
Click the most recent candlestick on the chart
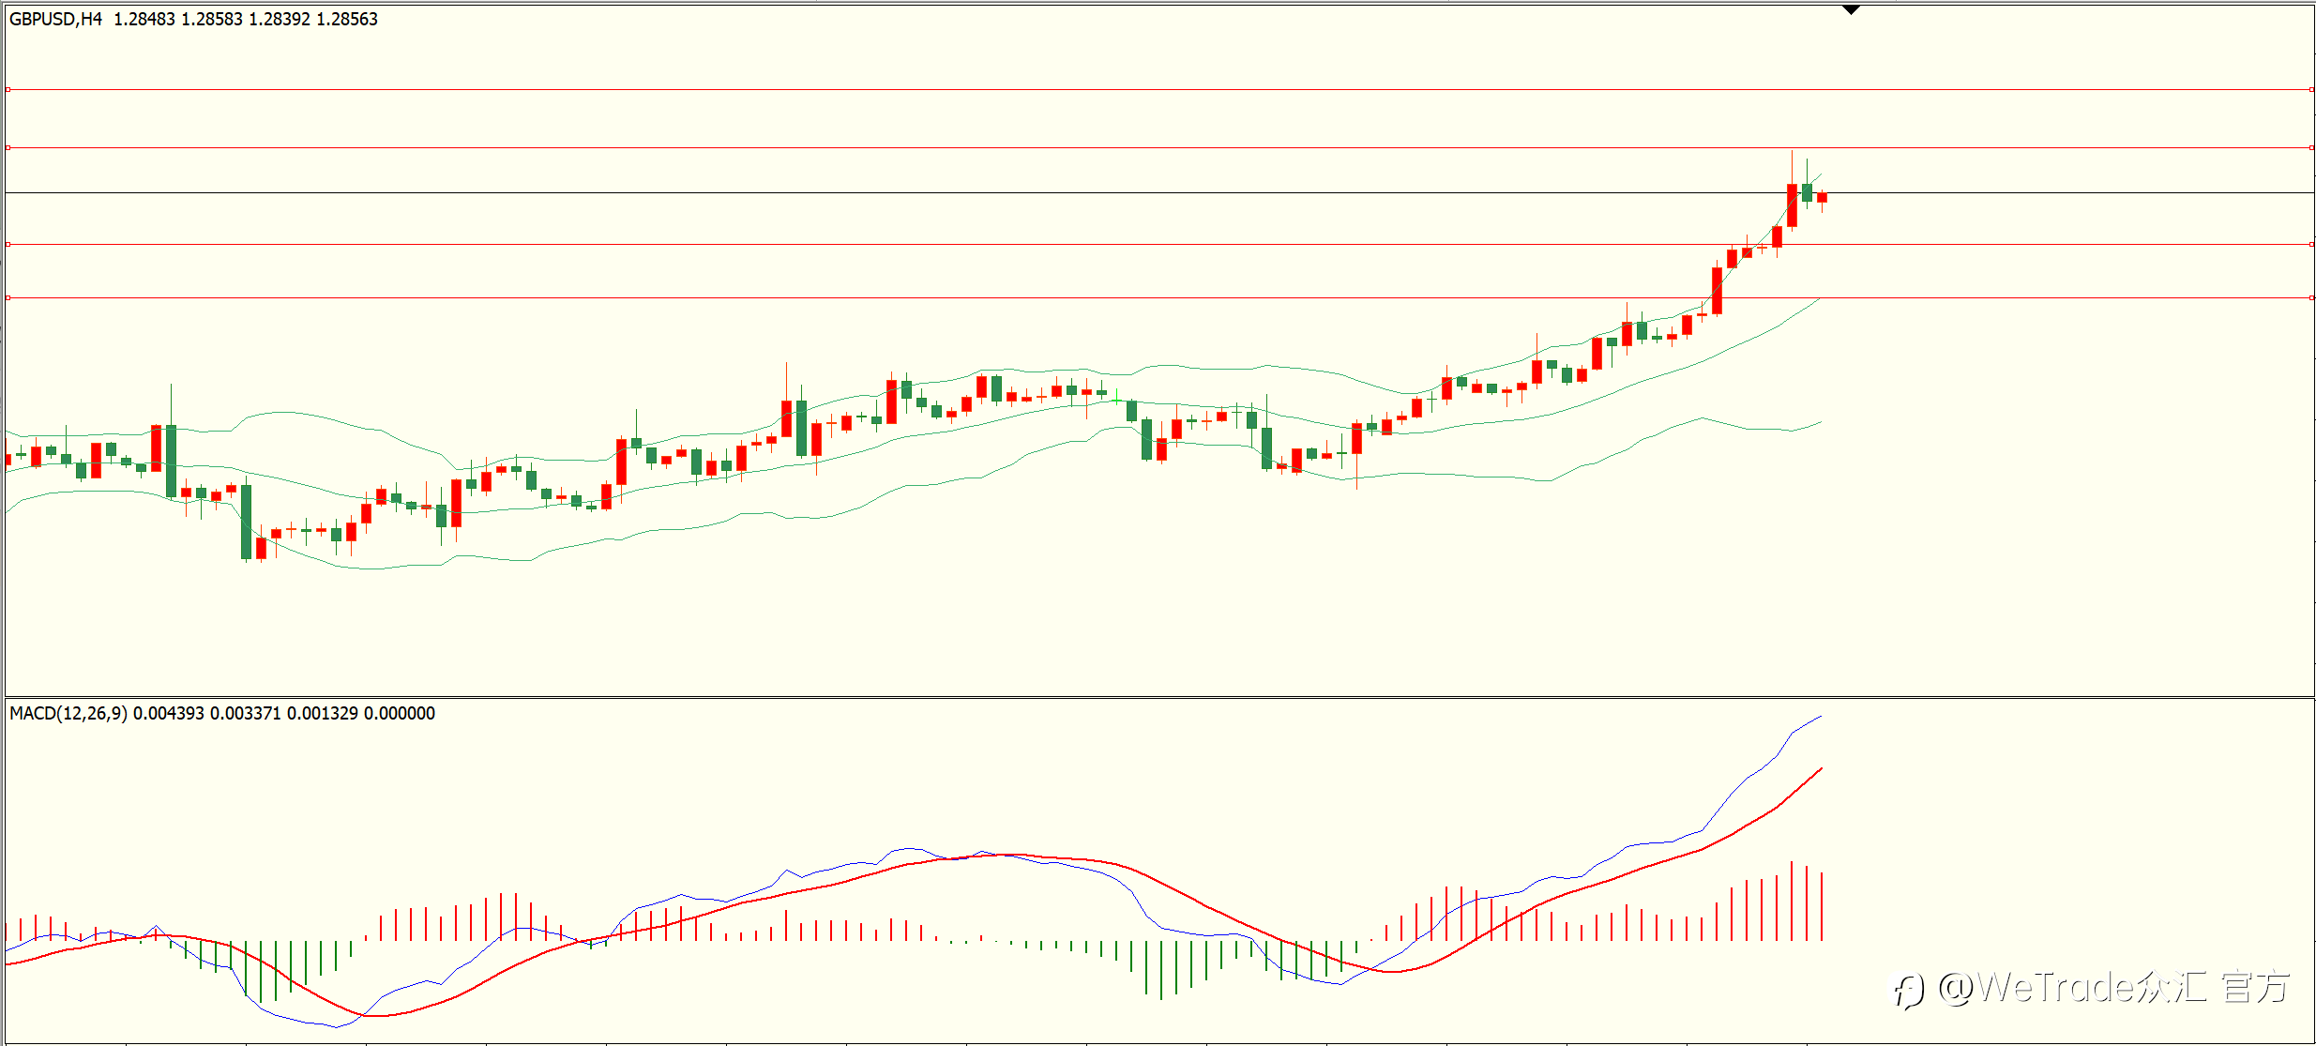(1822, 198)
